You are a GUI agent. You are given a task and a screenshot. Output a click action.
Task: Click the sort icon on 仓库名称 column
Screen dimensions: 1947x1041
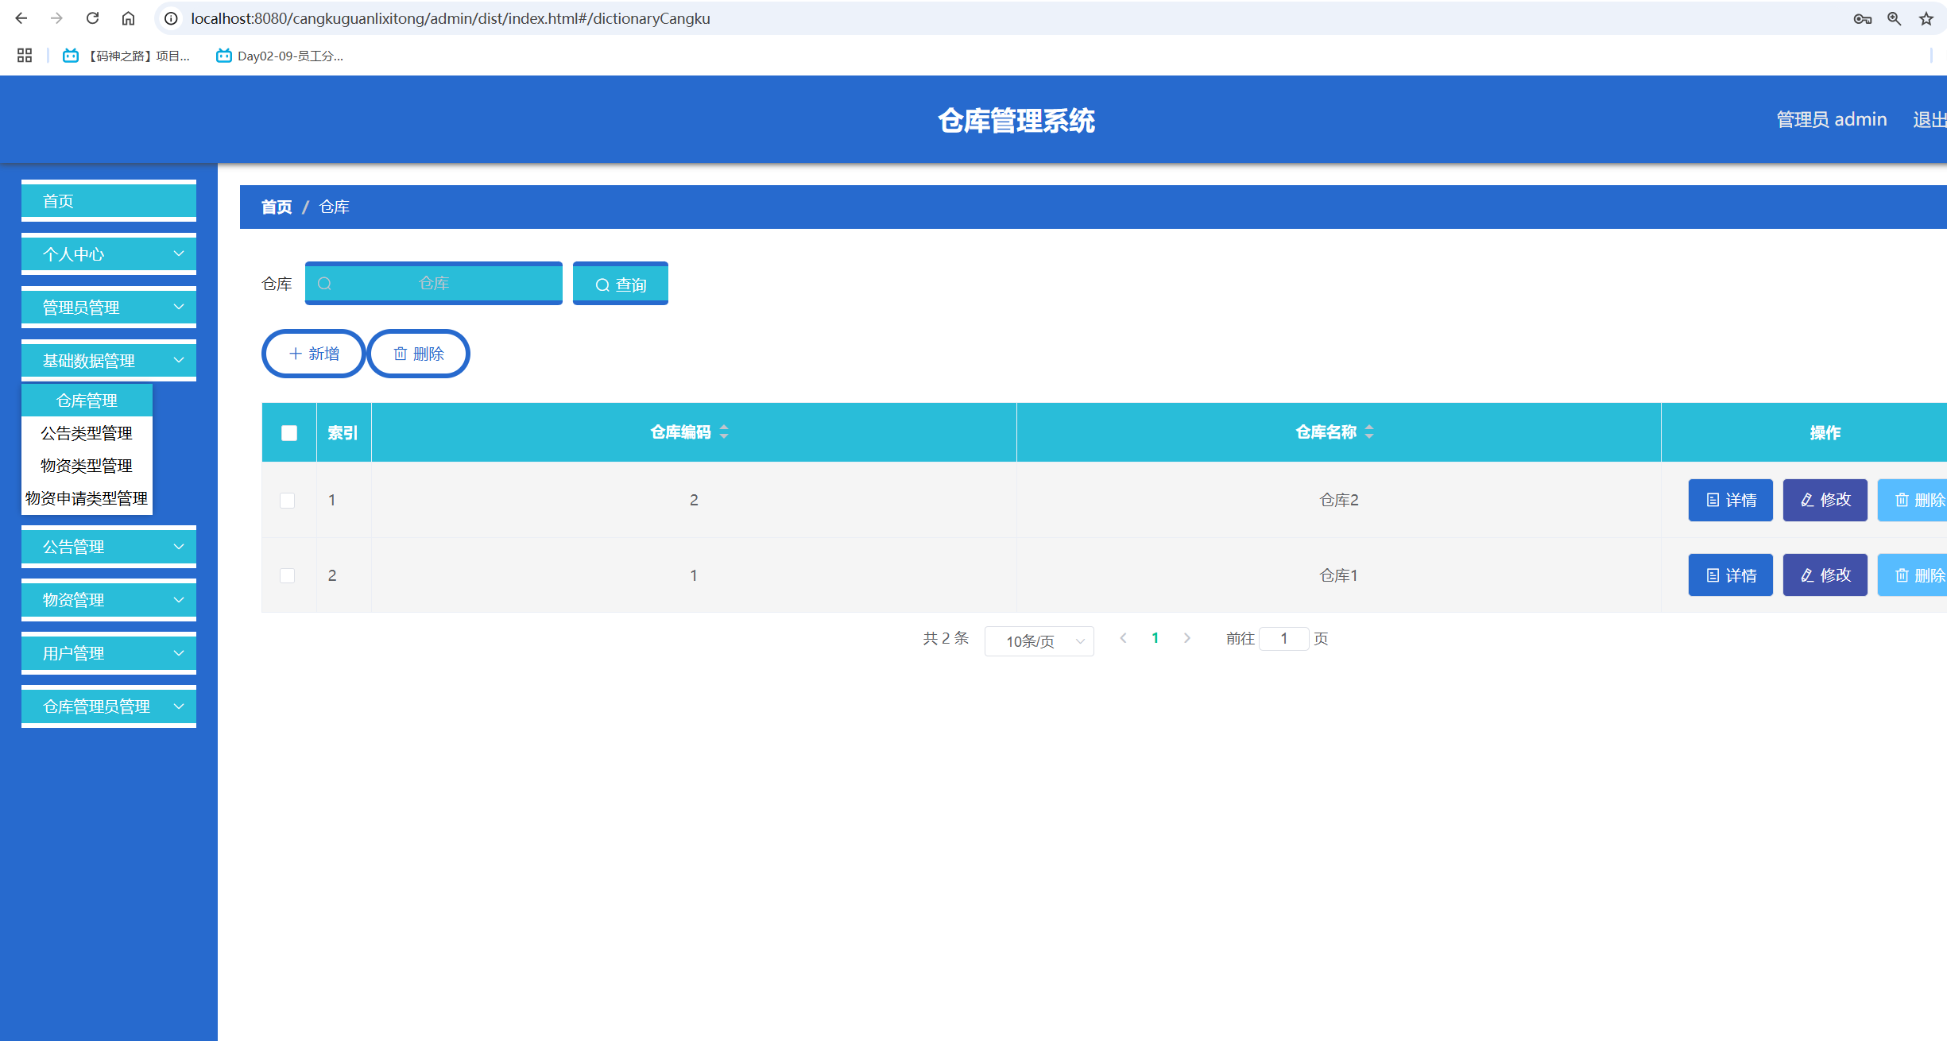click(x=1369, y=431)
